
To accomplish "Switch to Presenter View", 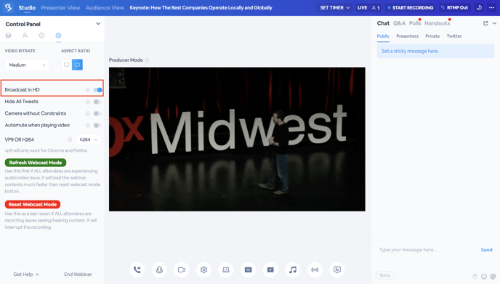I will [60, 8].
